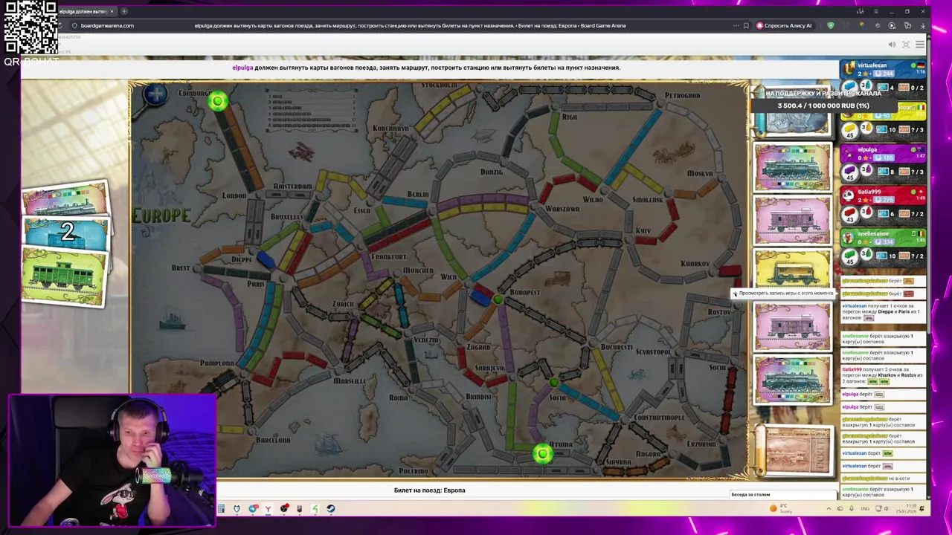Screen dimensions: 952x535
Task: Take the bottom face-up locomotive card
Action: pyautogui.click(x=792, y=380)
